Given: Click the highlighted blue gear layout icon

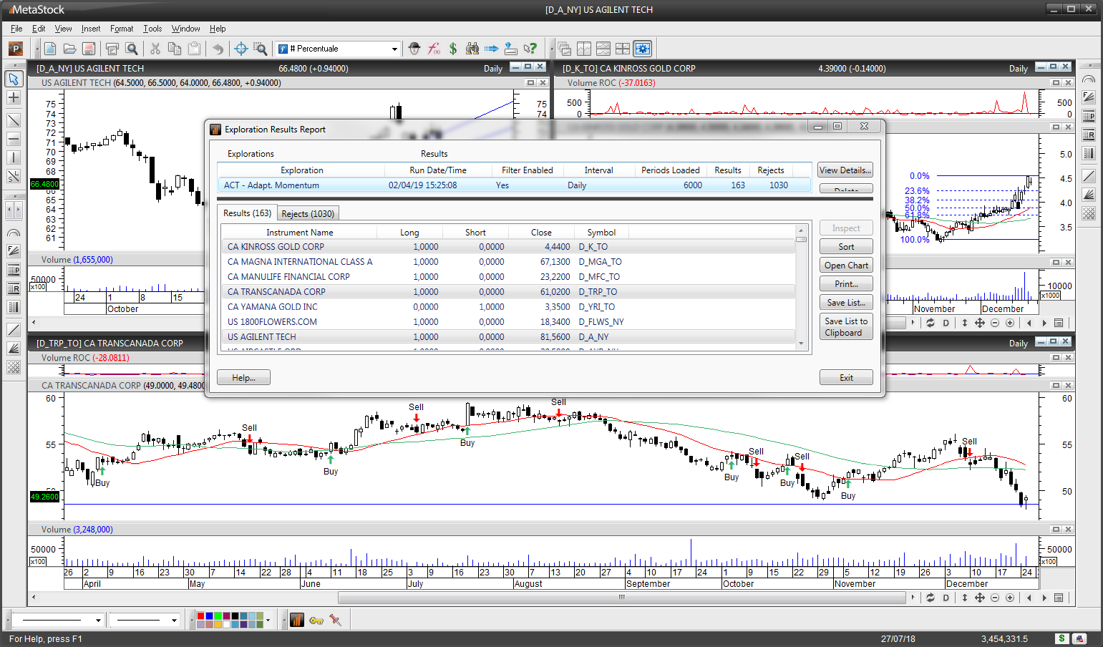Looking at the screenshot, I should coord(643,49).
